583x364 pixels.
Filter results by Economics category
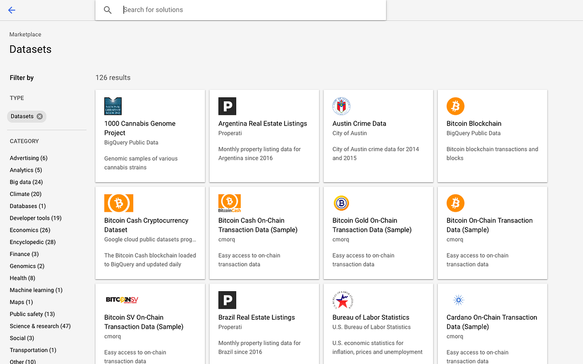tap(30, 230)
